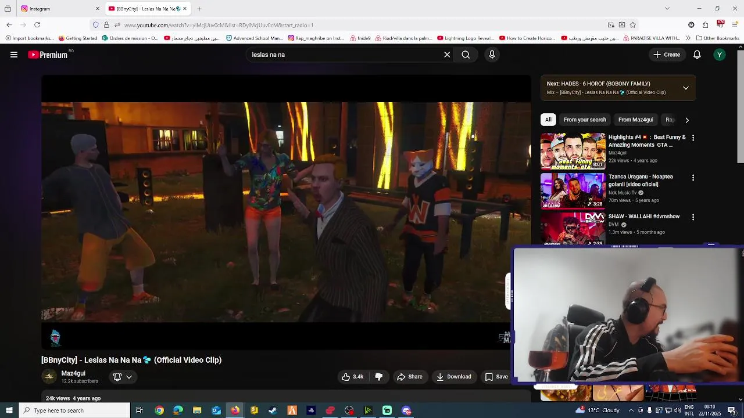This screenshot has height=418, width=744.
Task: Click the search magnifier button
Action: tap(466, 55)
